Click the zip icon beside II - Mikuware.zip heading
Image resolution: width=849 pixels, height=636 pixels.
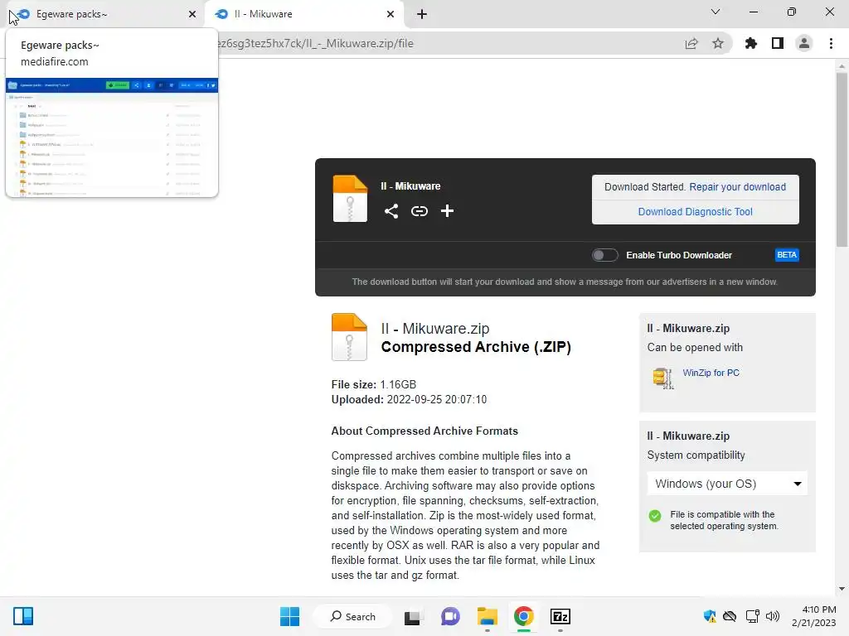click(x=349, y=337)
